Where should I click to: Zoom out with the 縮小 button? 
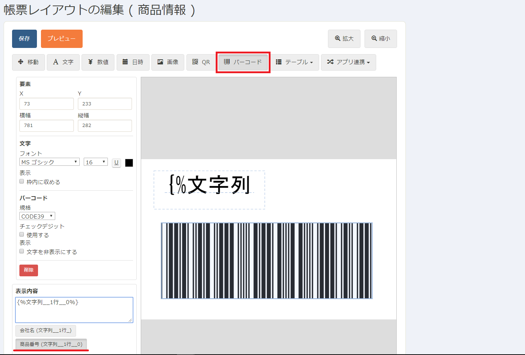click(381, 39)
